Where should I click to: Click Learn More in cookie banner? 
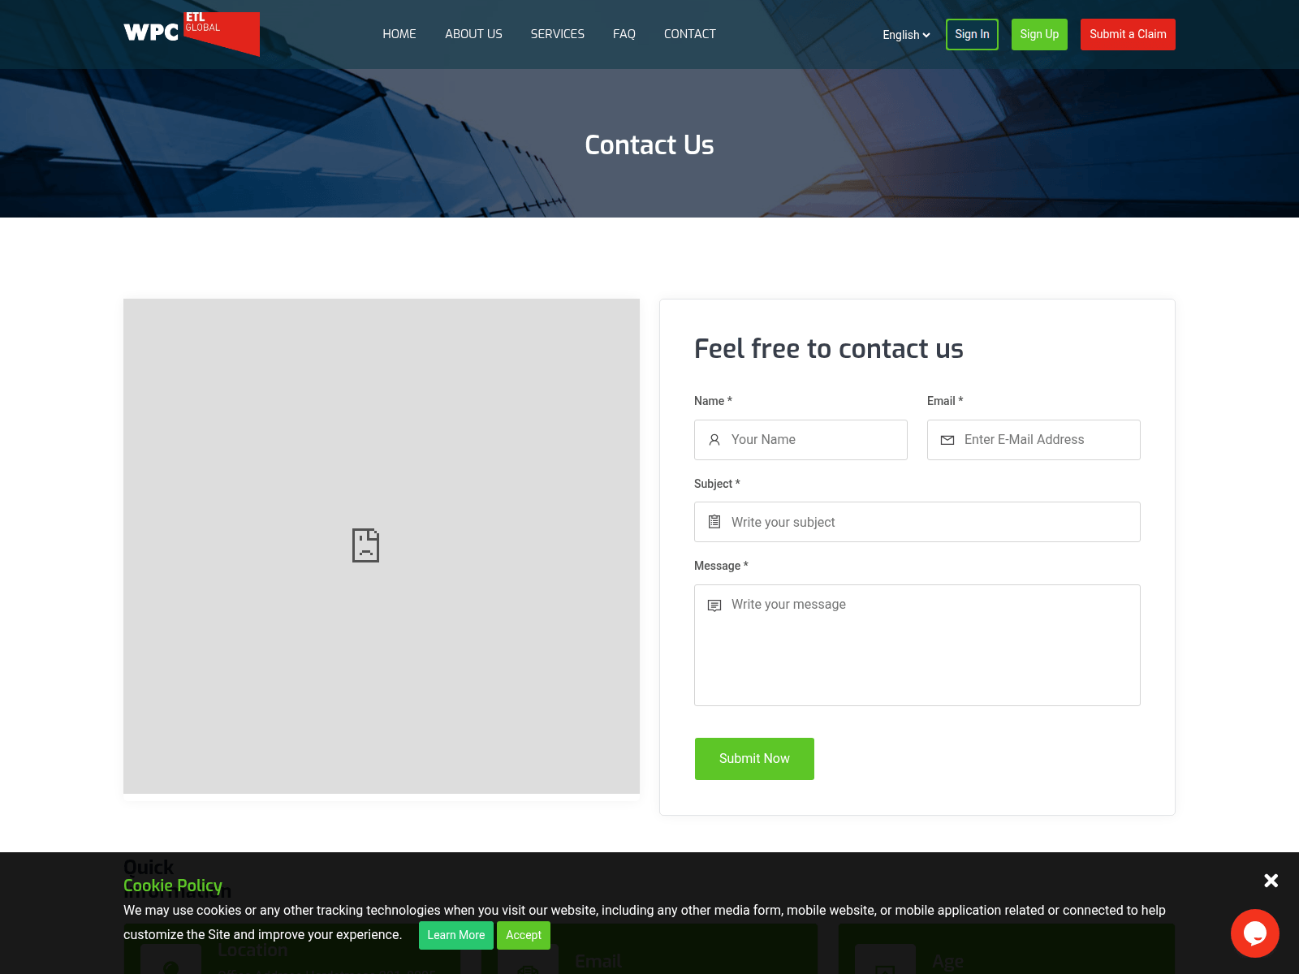coord(456,935)
